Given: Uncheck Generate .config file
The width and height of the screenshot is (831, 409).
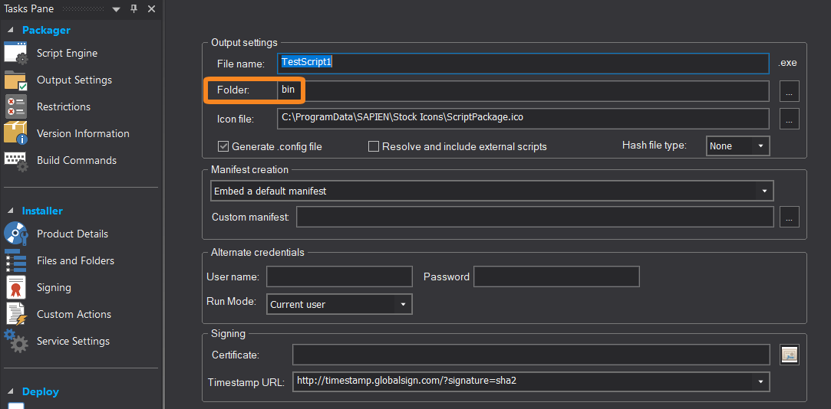Looking at the screenshot, I should pyautogui.click(x=223, y=146).
